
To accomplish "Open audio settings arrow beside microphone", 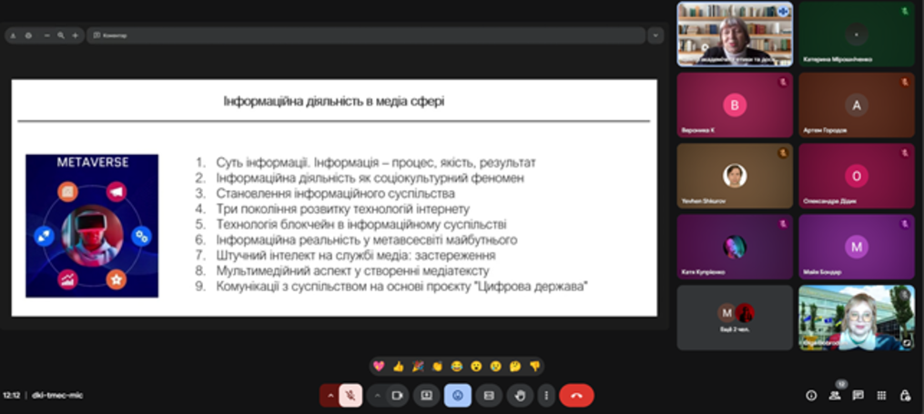I will click(x=330, y=396).
